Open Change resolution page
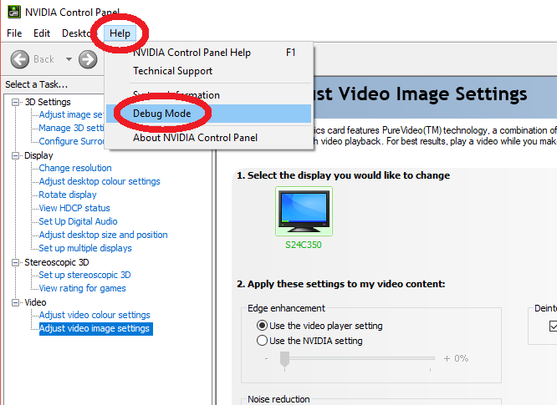This screenshot has height=405, width=557. pos(75,168)
